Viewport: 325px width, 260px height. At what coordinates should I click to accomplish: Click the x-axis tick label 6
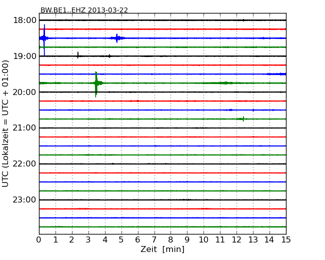click(137, 239)
